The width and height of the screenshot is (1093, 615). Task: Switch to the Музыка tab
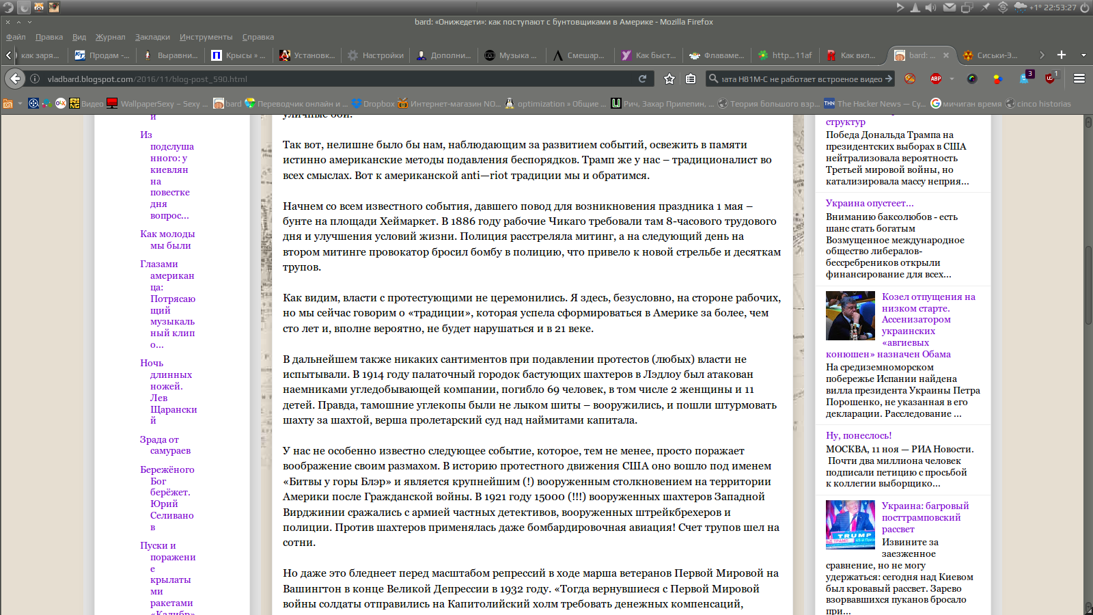click(512, 55)
